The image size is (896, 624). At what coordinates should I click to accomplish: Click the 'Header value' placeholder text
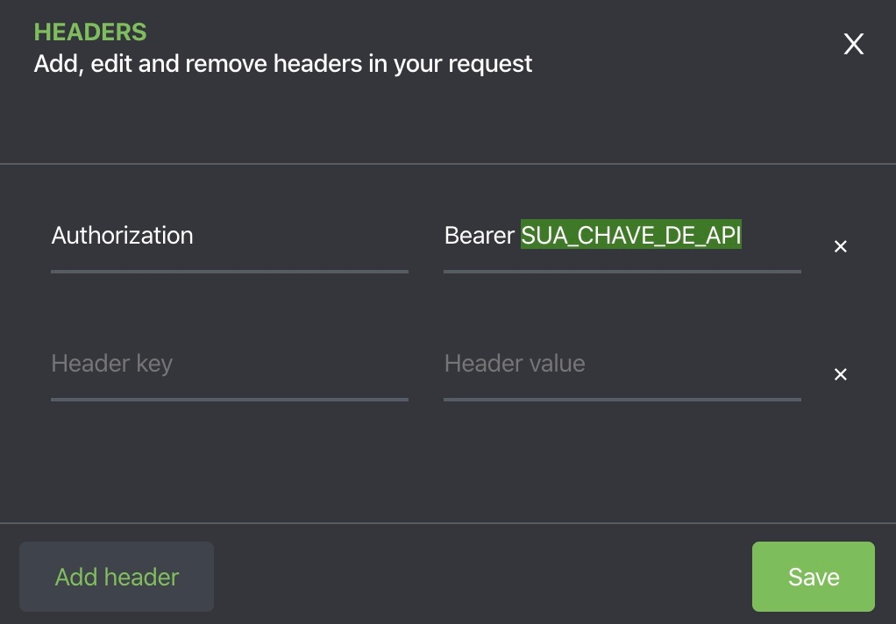[x=515, y=364]
